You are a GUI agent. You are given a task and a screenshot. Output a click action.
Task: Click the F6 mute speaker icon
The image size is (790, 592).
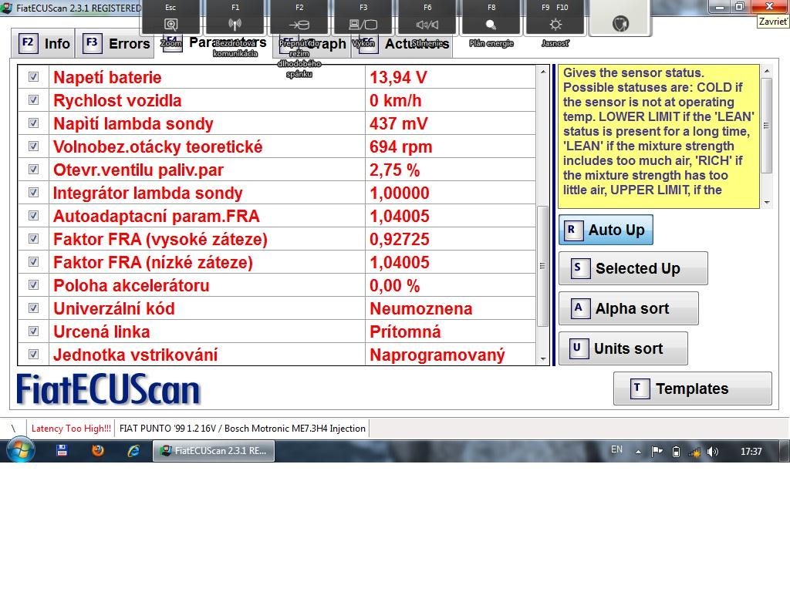click(x=427, y=24)
